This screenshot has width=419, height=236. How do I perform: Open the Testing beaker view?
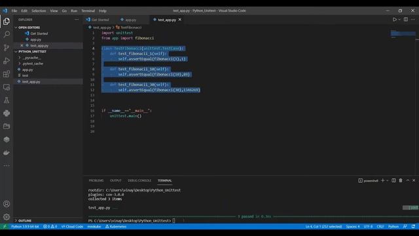point(7,100)
